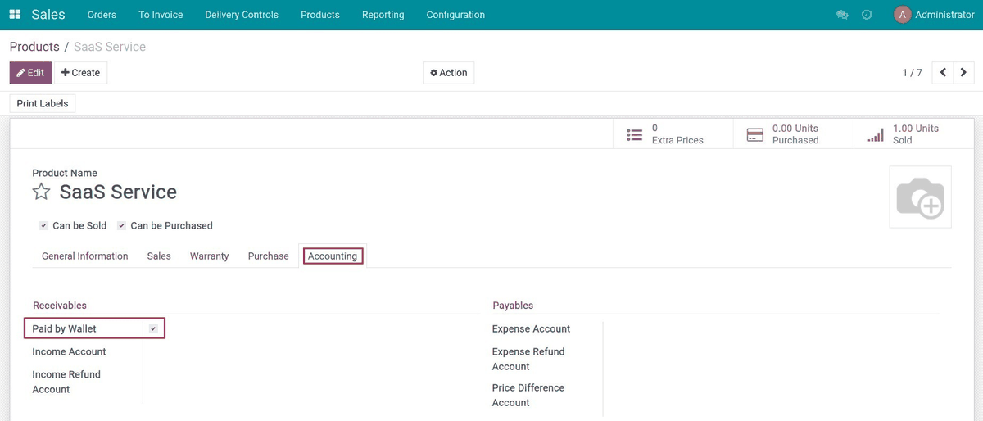Click the Administrator avatar icon
The height and width of the screenshot is (421, 983).
pos(903,15)
